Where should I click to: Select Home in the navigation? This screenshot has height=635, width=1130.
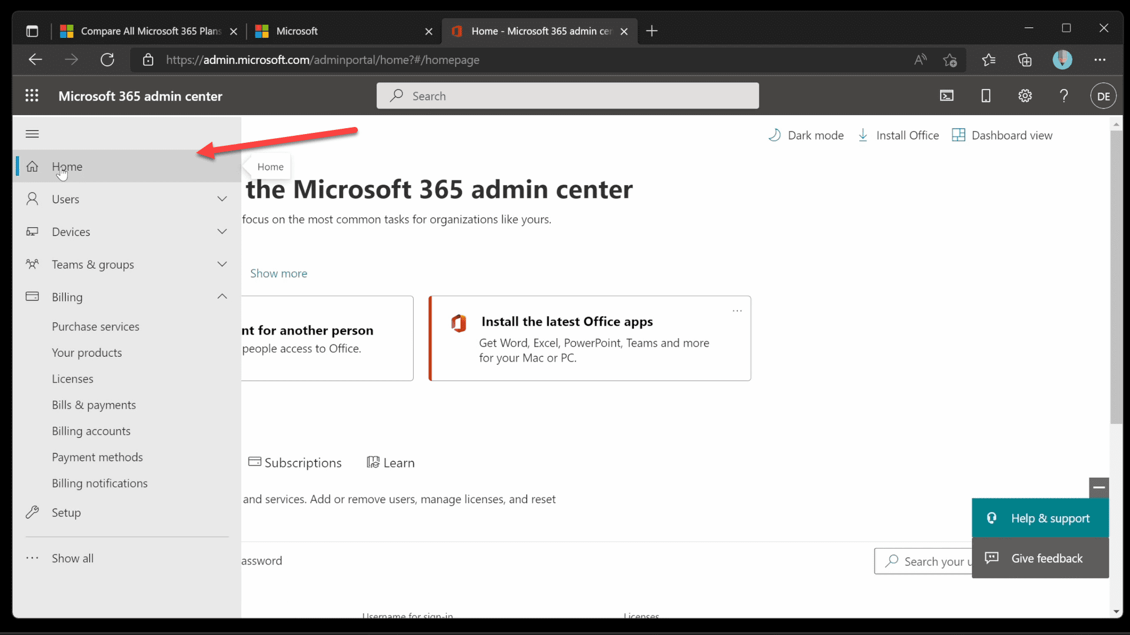tap(127, 166)
